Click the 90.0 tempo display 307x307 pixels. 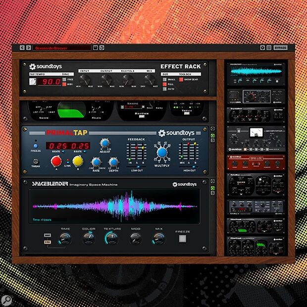50,82
